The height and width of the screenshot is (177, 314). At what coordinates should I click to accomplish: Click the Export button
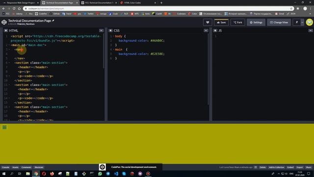pyautogui.click(x=300, y=167)
